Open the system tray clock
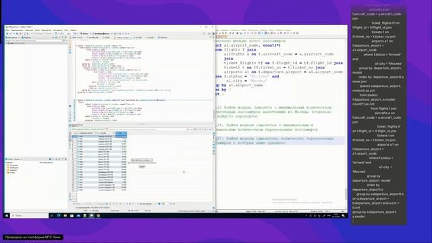The width and height of the screenshot is (432, 243). tap(336, 216)
